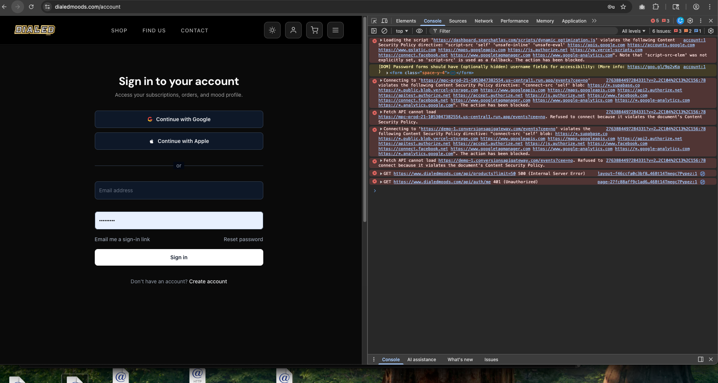Switch to the Network tab
The height and width of the screenshot is (383, 718).
484,21
